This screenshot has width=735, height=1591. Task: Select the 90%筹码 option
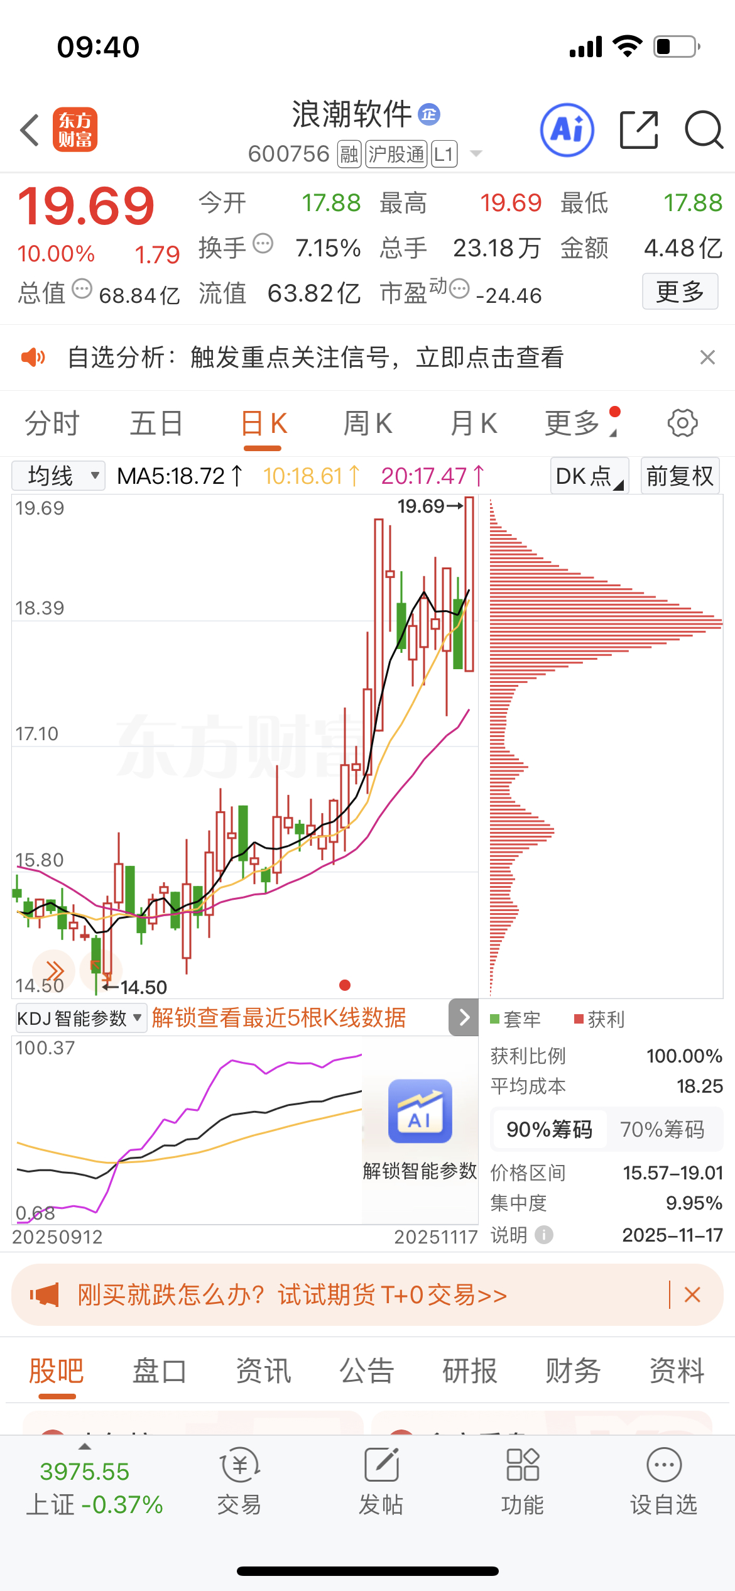point(549,1129)
